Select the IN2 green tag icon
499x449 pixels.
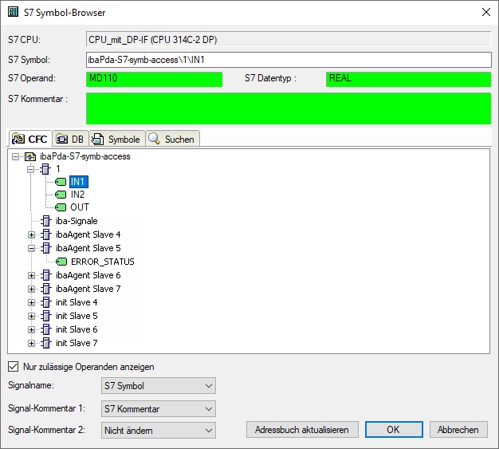(x=61, y=195)
